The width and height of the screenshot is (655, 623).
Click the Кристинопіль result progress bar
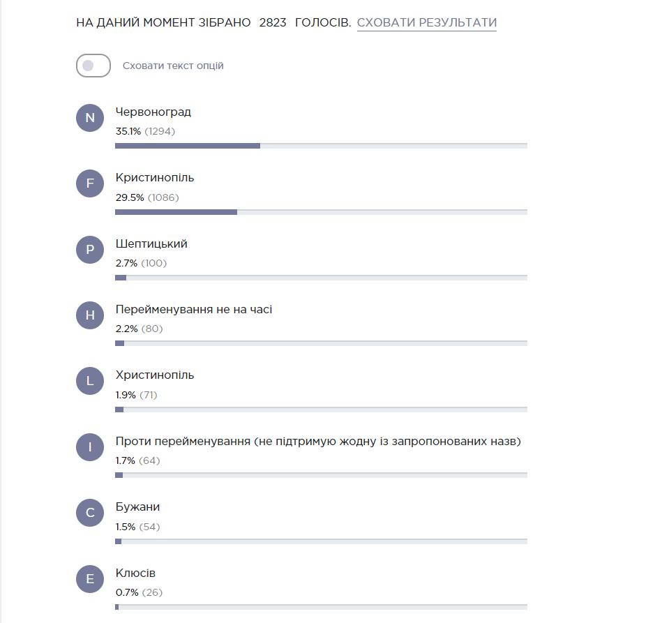[321, 212]
